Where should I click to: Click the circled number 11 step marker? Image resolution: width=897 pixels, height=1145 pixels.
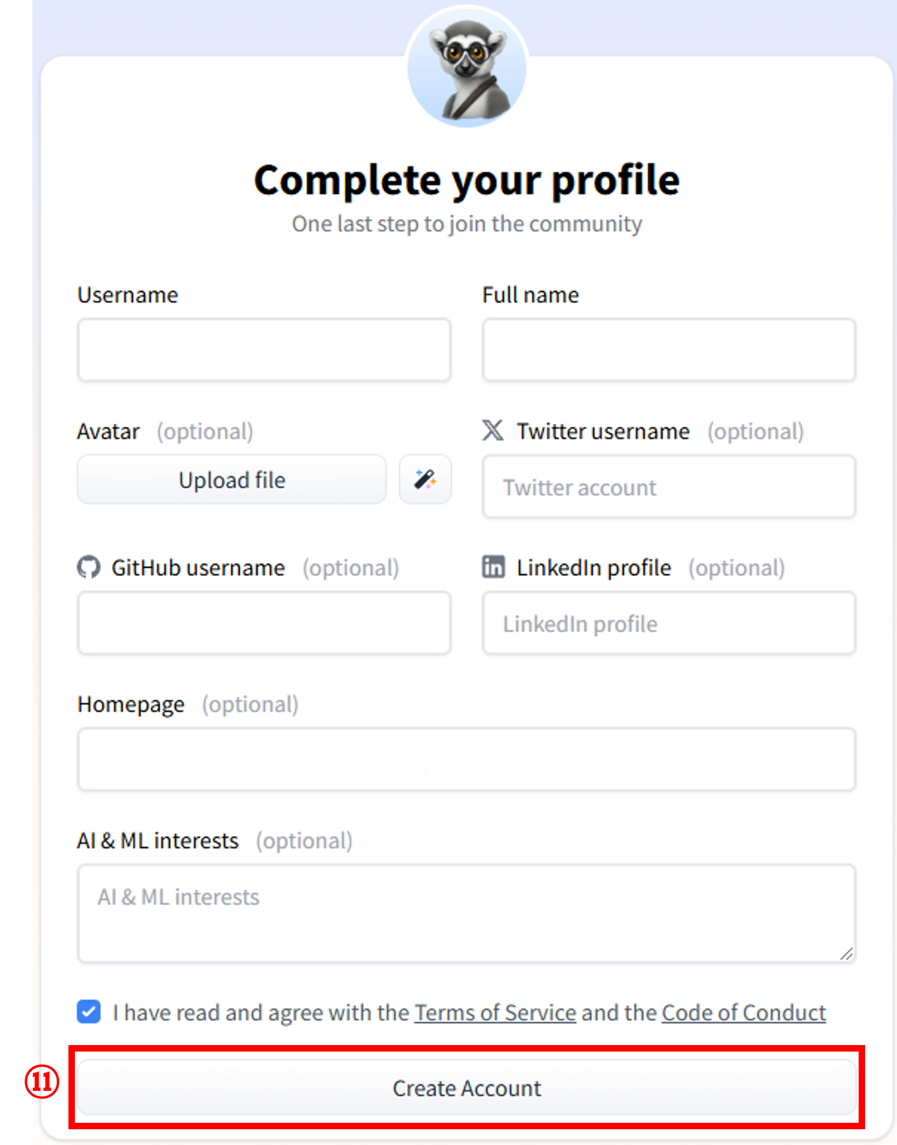[x=42, y=1082]
